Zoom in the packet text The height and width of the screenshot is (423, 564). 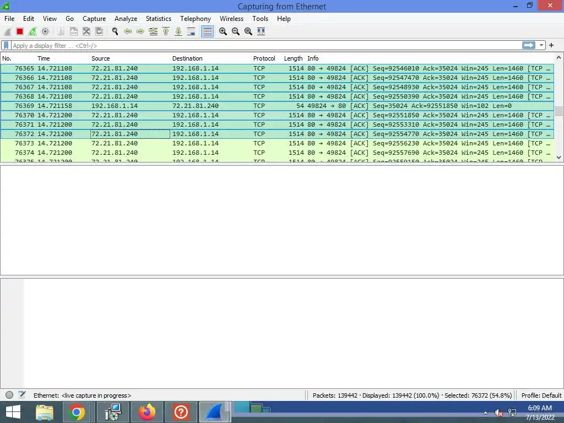click(223, 31)
